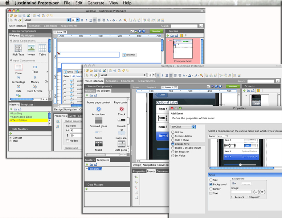Click the green add screen plus in the webmail Screens panel

coord(168,36)
